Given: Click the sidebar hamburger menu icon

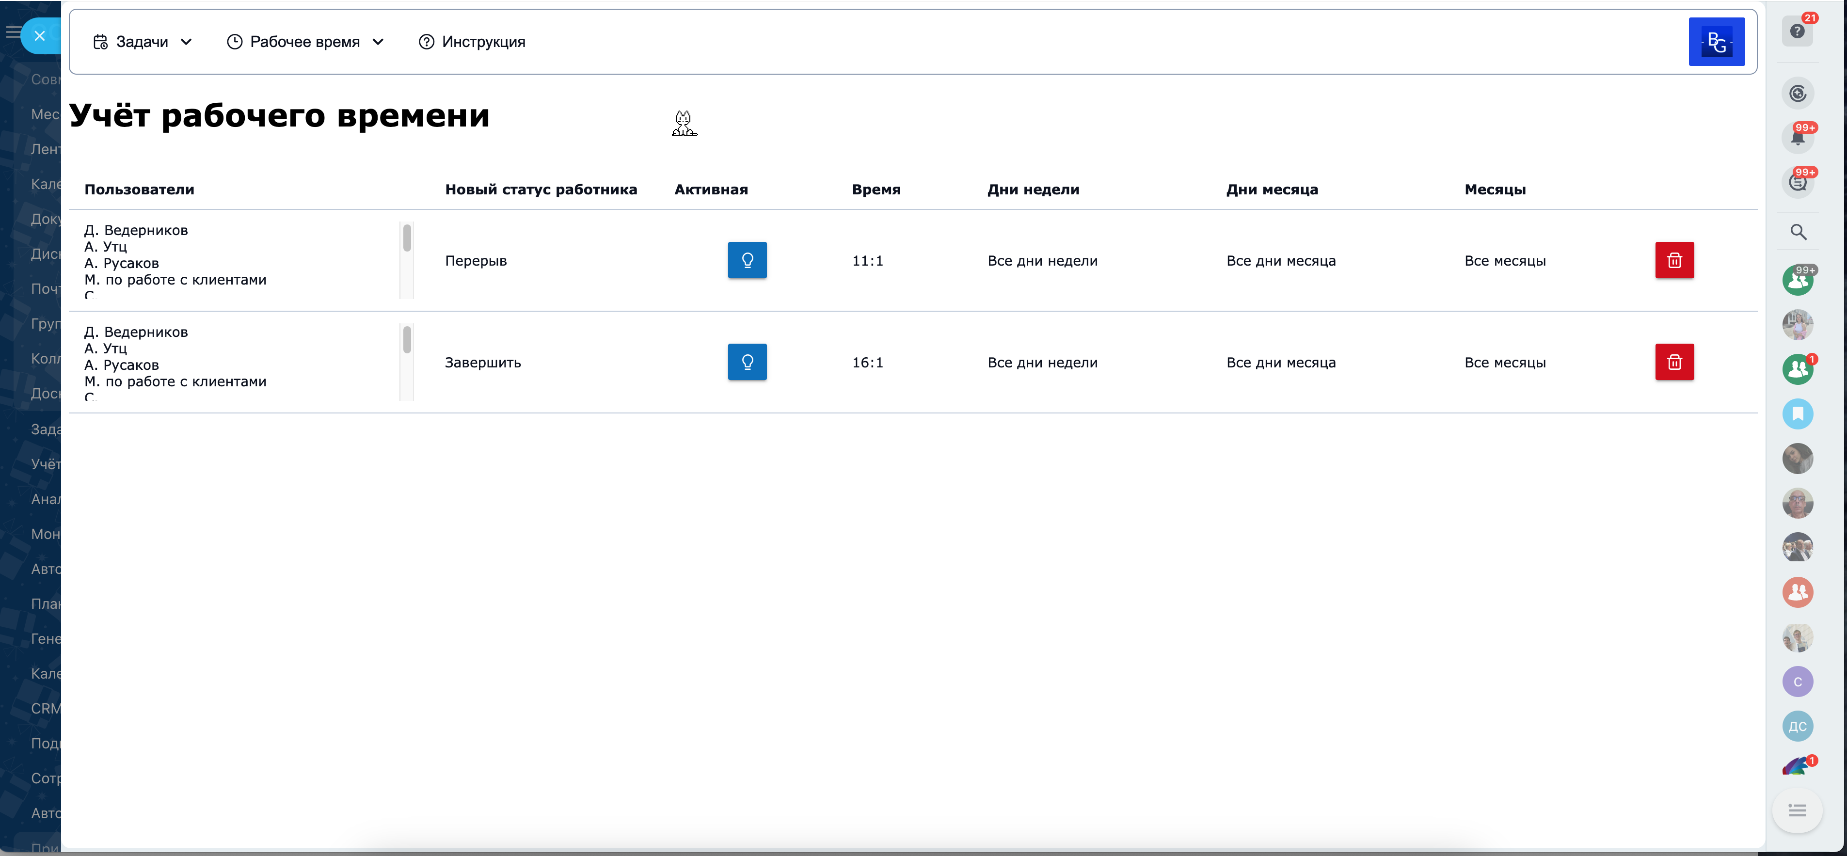Looking at the screenshot, I should click(12, 32).
